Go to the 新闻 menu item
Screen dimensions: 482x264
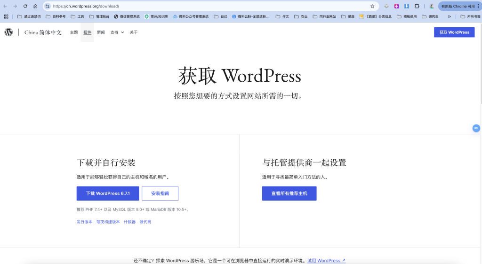(x=101, y=32)
